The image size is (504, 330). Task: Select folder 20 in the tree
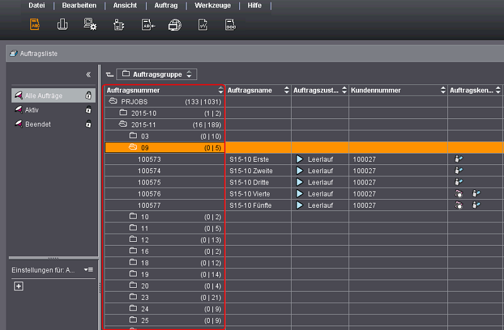[164, 286]
